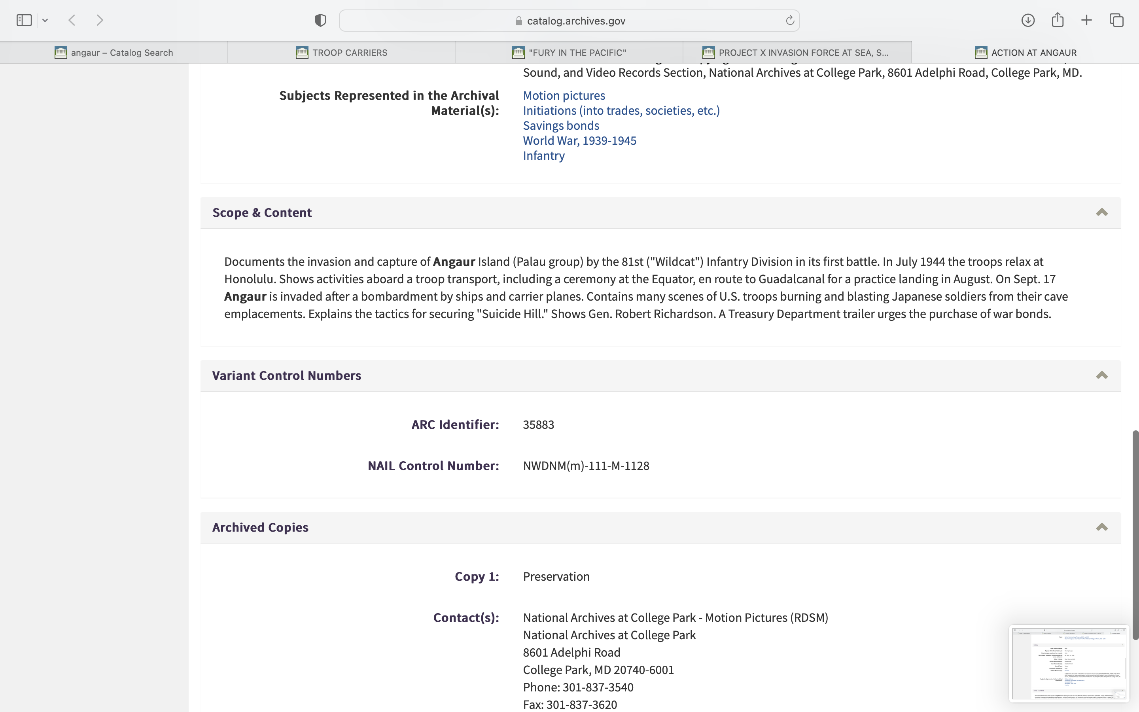
Task: Collapse the Archived Copies section
Action: [1101, 527]
